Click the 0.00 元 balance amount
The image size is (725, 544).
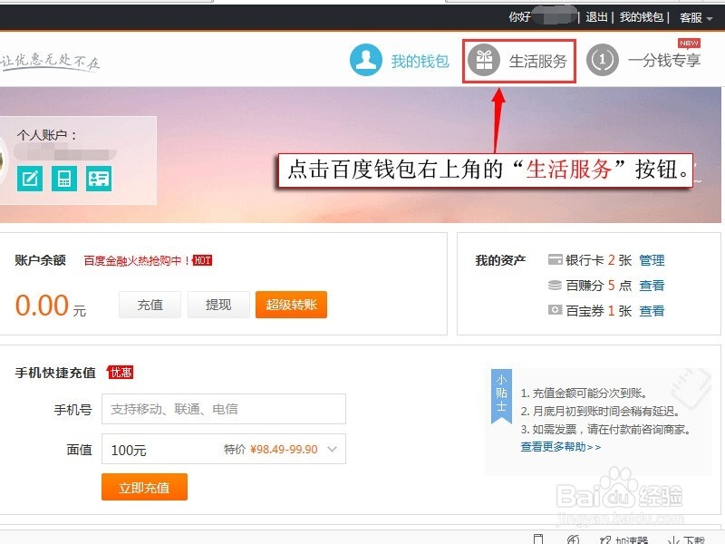(x=51, y=306)
